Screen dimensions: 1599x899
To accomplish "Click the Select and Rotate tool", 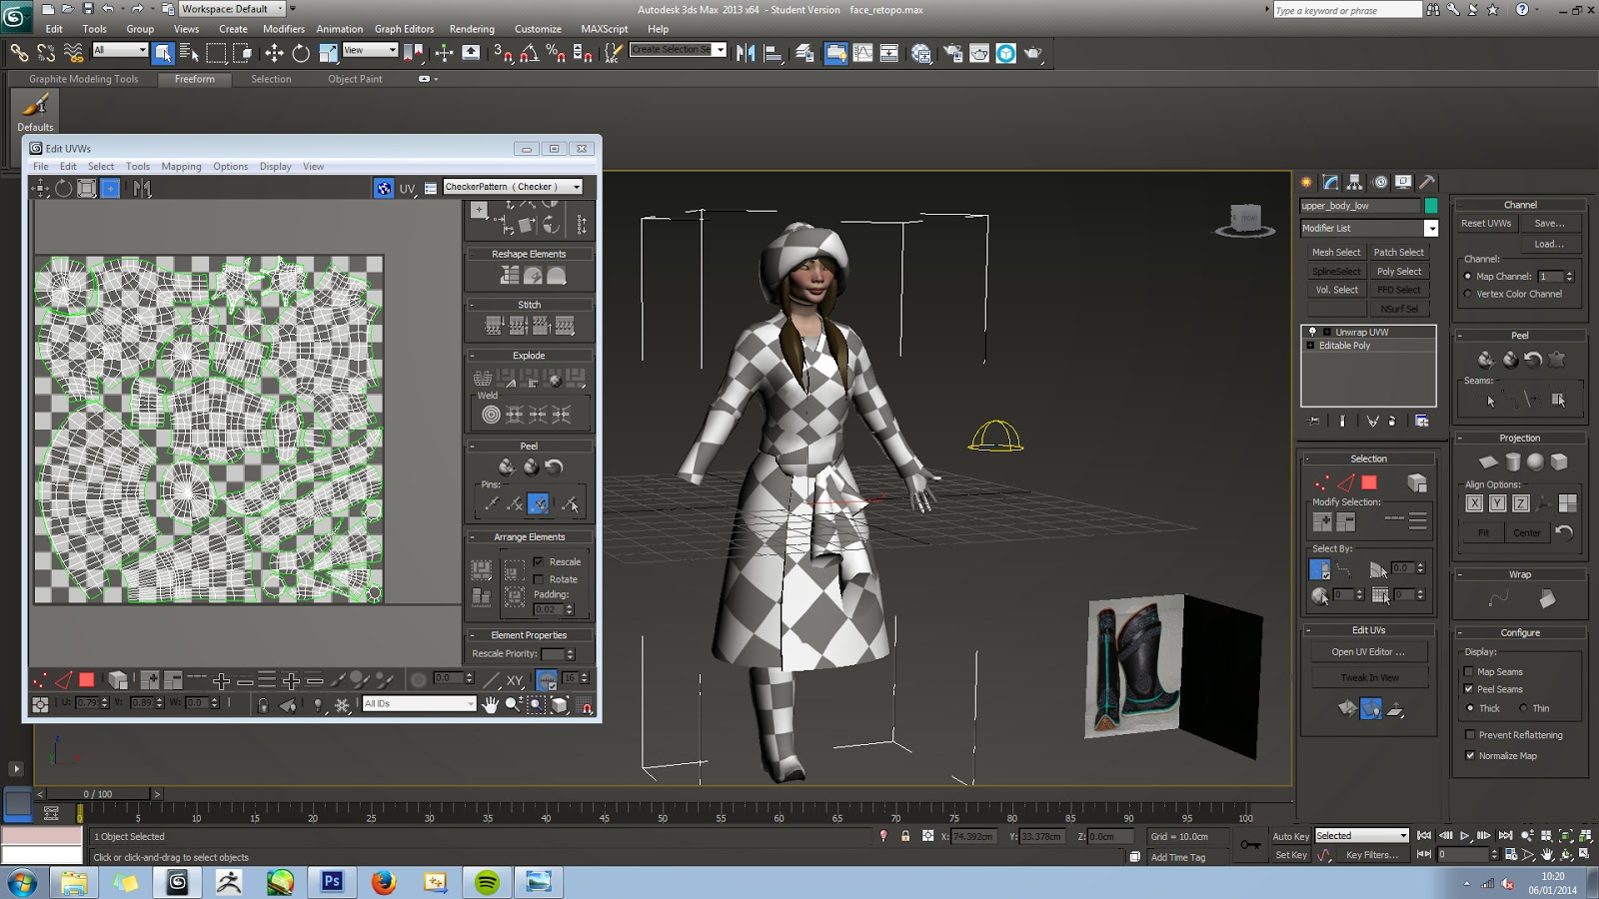I will coord(301,53).
